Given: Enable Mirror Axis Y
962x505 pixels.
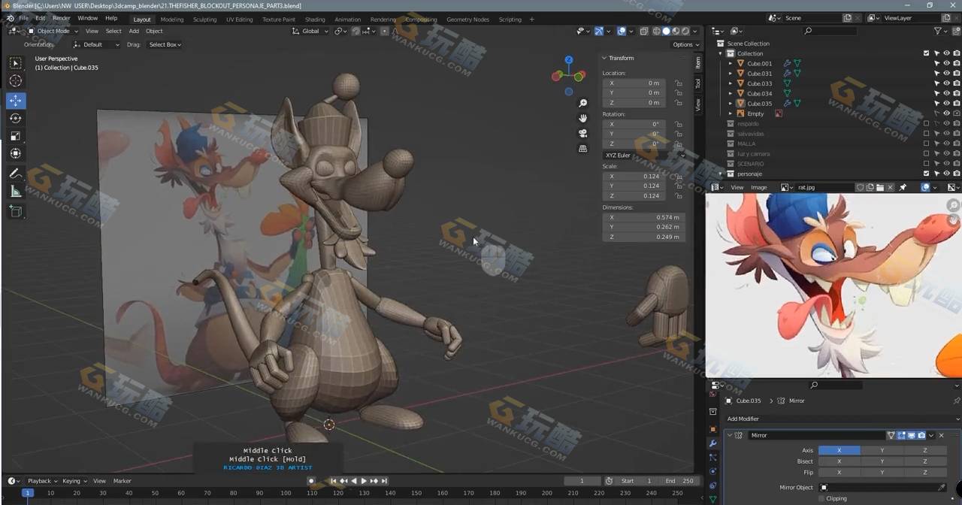Looking at the screenshot, I should [x=882, y=450].
